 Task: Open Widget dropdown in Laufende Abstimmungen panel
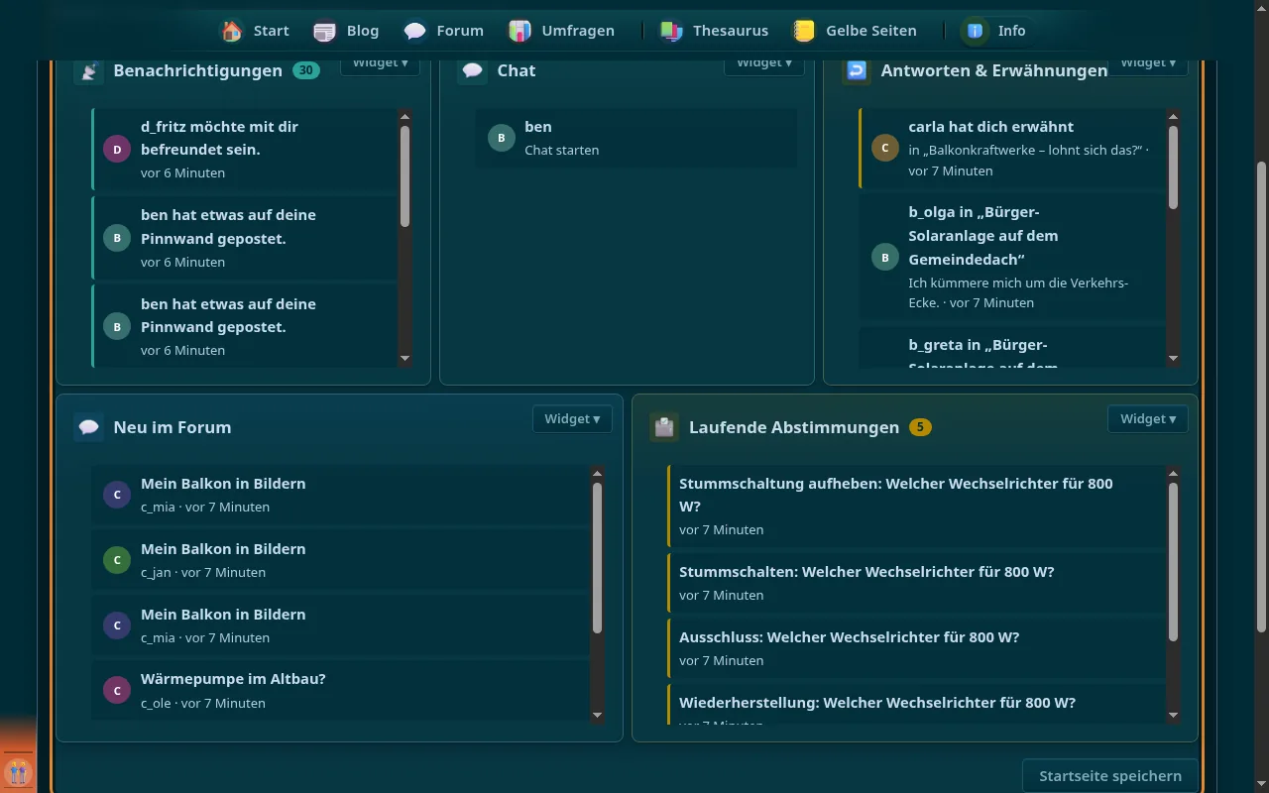tap(1147, 418)
